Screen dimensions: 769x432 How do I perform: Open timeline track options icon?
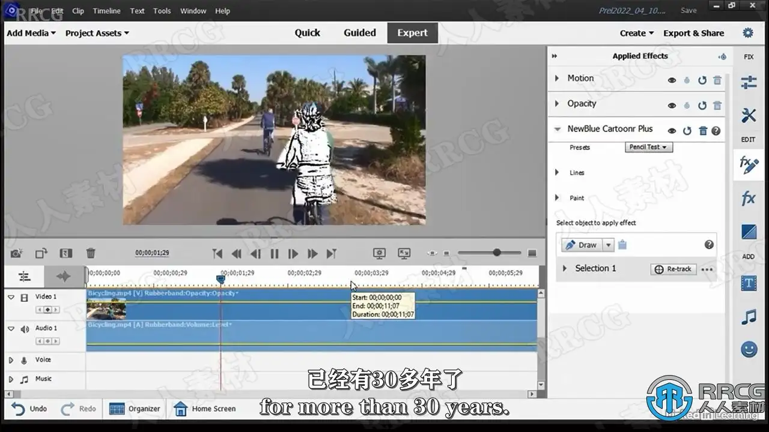point(24,277)
